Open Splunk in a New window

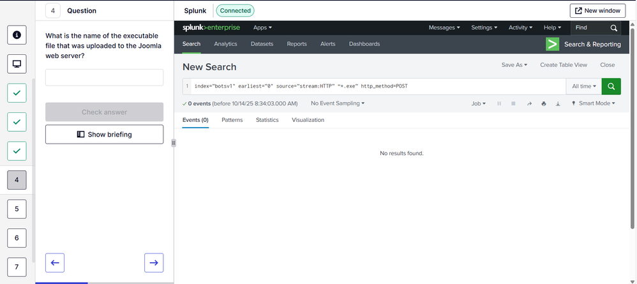(597, 11)
